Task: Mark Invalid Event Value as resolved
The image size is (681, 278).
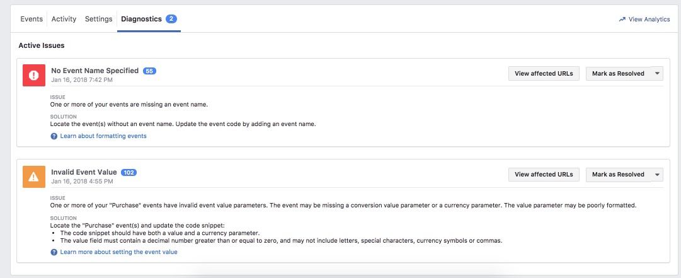Action: coord(618,174)
